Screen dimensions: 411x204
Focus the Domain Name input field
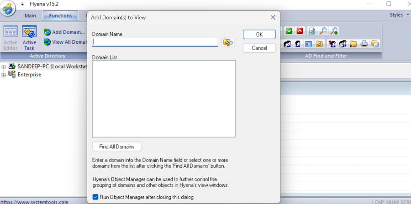[155, 42]
